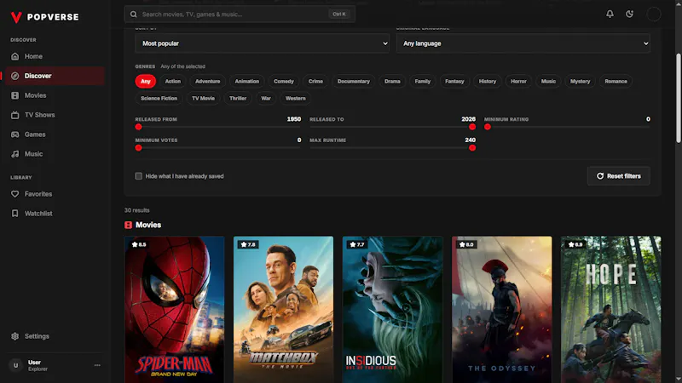Image resolution: width=682 pixels, height=383 pixels.
Task: Open the Insidious poster
Action: (392, 310)
